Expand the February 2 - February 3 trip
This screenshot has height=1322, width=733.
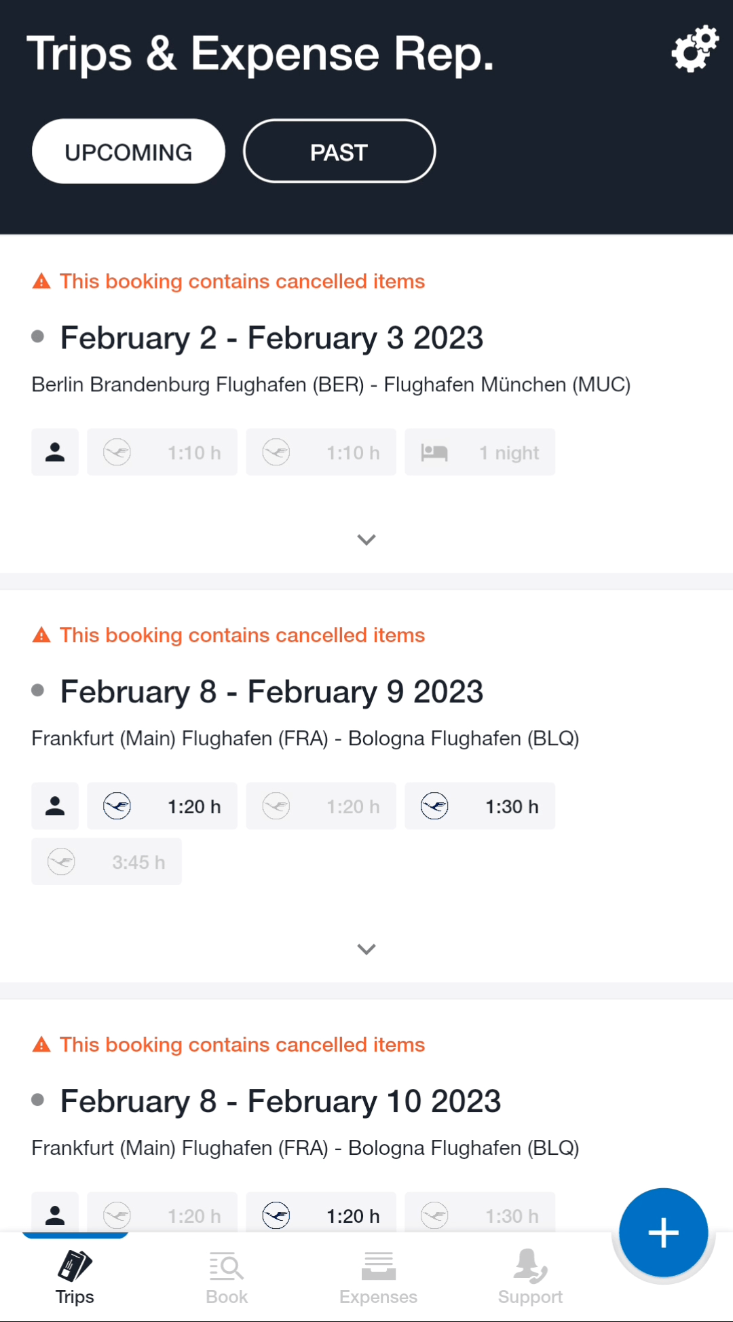(366, 539)
